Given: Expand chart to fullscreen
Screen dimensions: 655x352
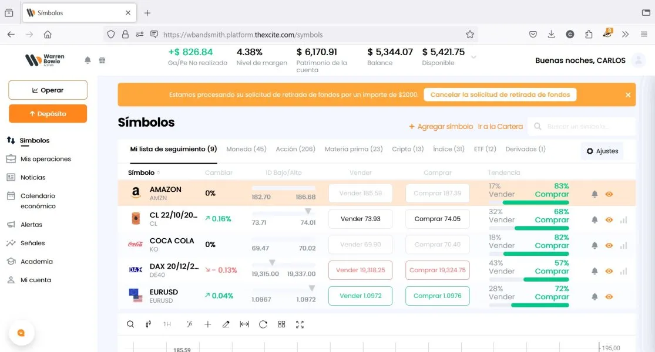Looking at the screenshot, I should point(300,324).
